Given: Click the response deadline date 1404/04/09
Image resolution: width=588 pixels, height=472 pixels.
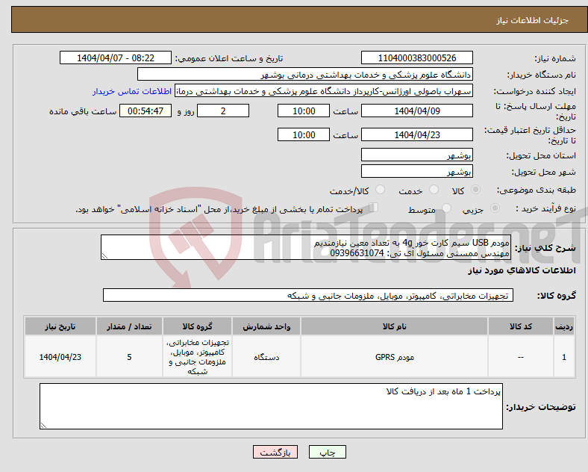Looking at the screenshot, I should pyautogui.click(x=417, y=111).
